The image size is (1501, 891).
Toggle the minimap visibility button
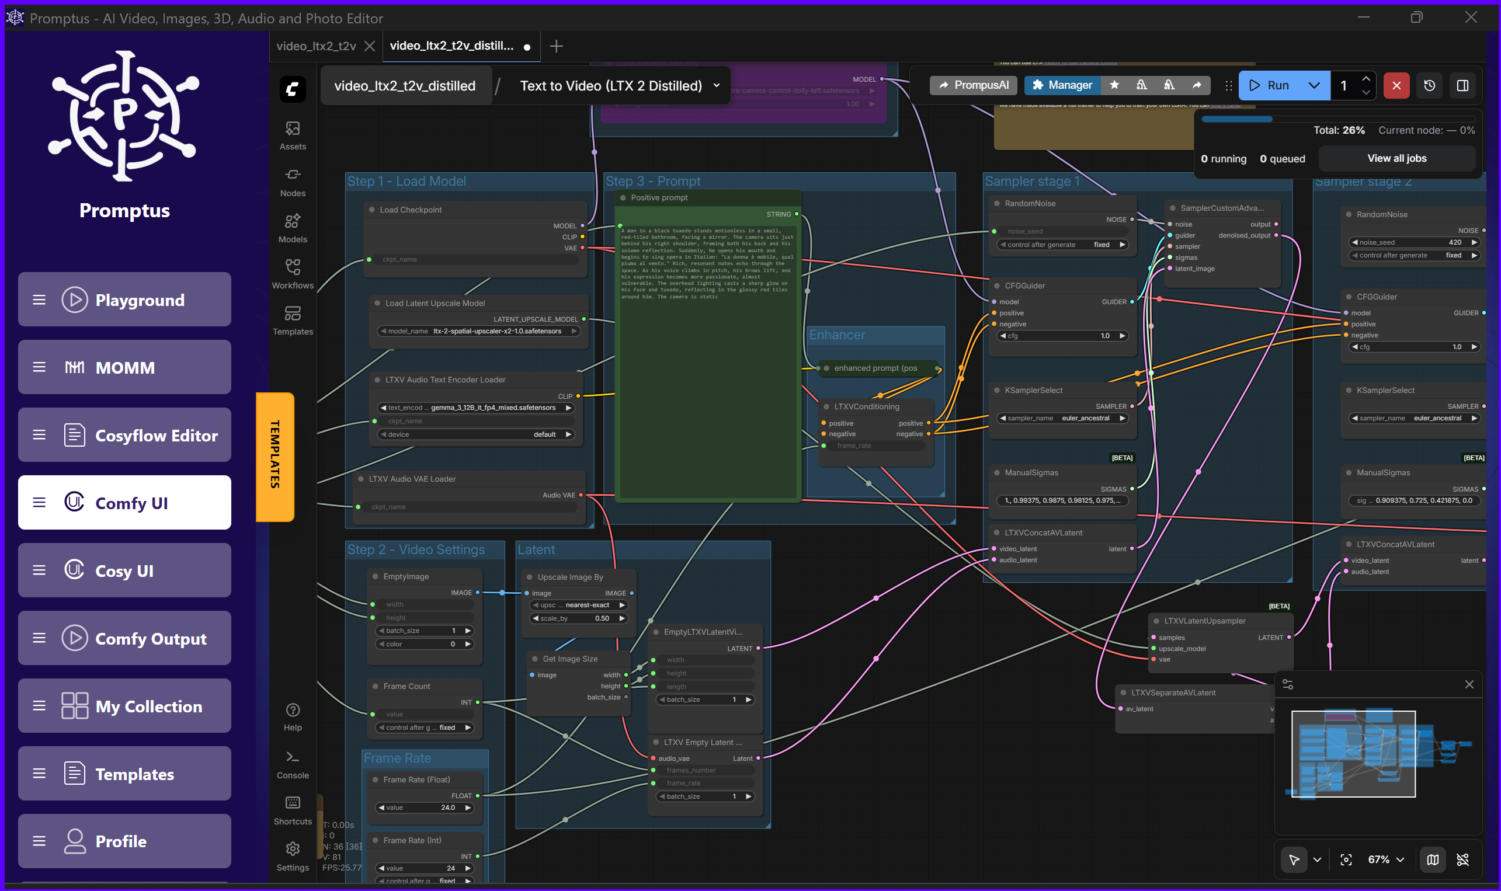pos(1433,860)
